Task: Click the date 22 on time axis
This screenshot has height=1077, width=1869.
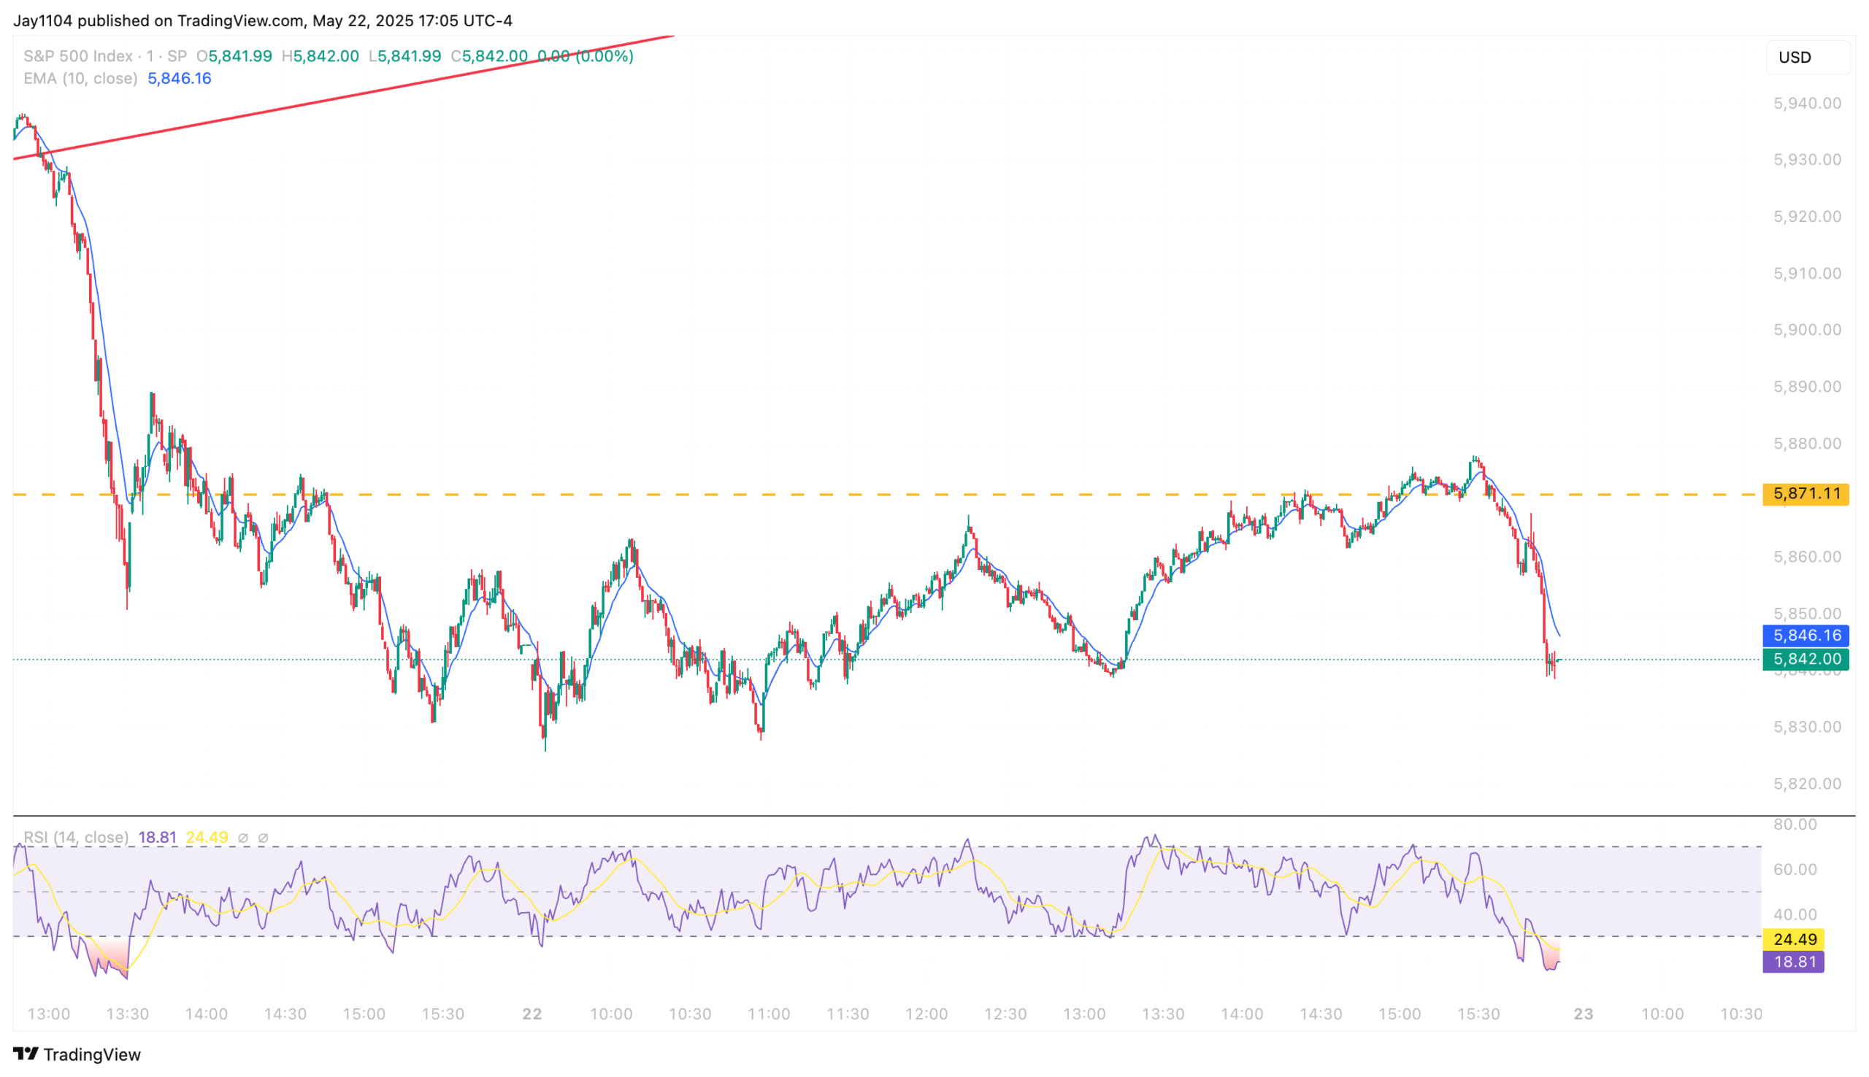Action: [531, 1014]
